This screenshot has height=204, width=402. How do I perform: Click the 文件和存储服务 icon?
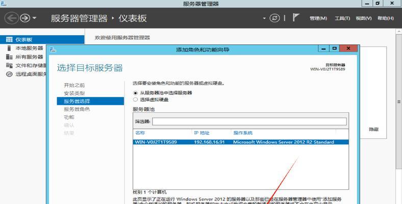9,66
